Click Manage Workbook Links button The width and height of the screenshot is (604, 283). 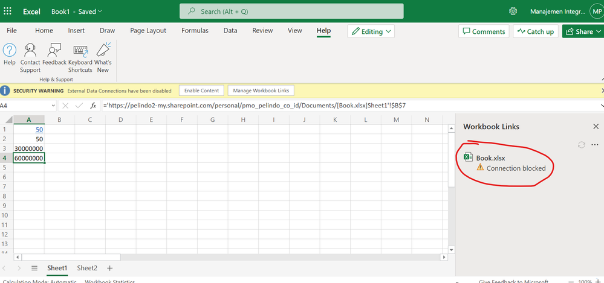(261, 91)
